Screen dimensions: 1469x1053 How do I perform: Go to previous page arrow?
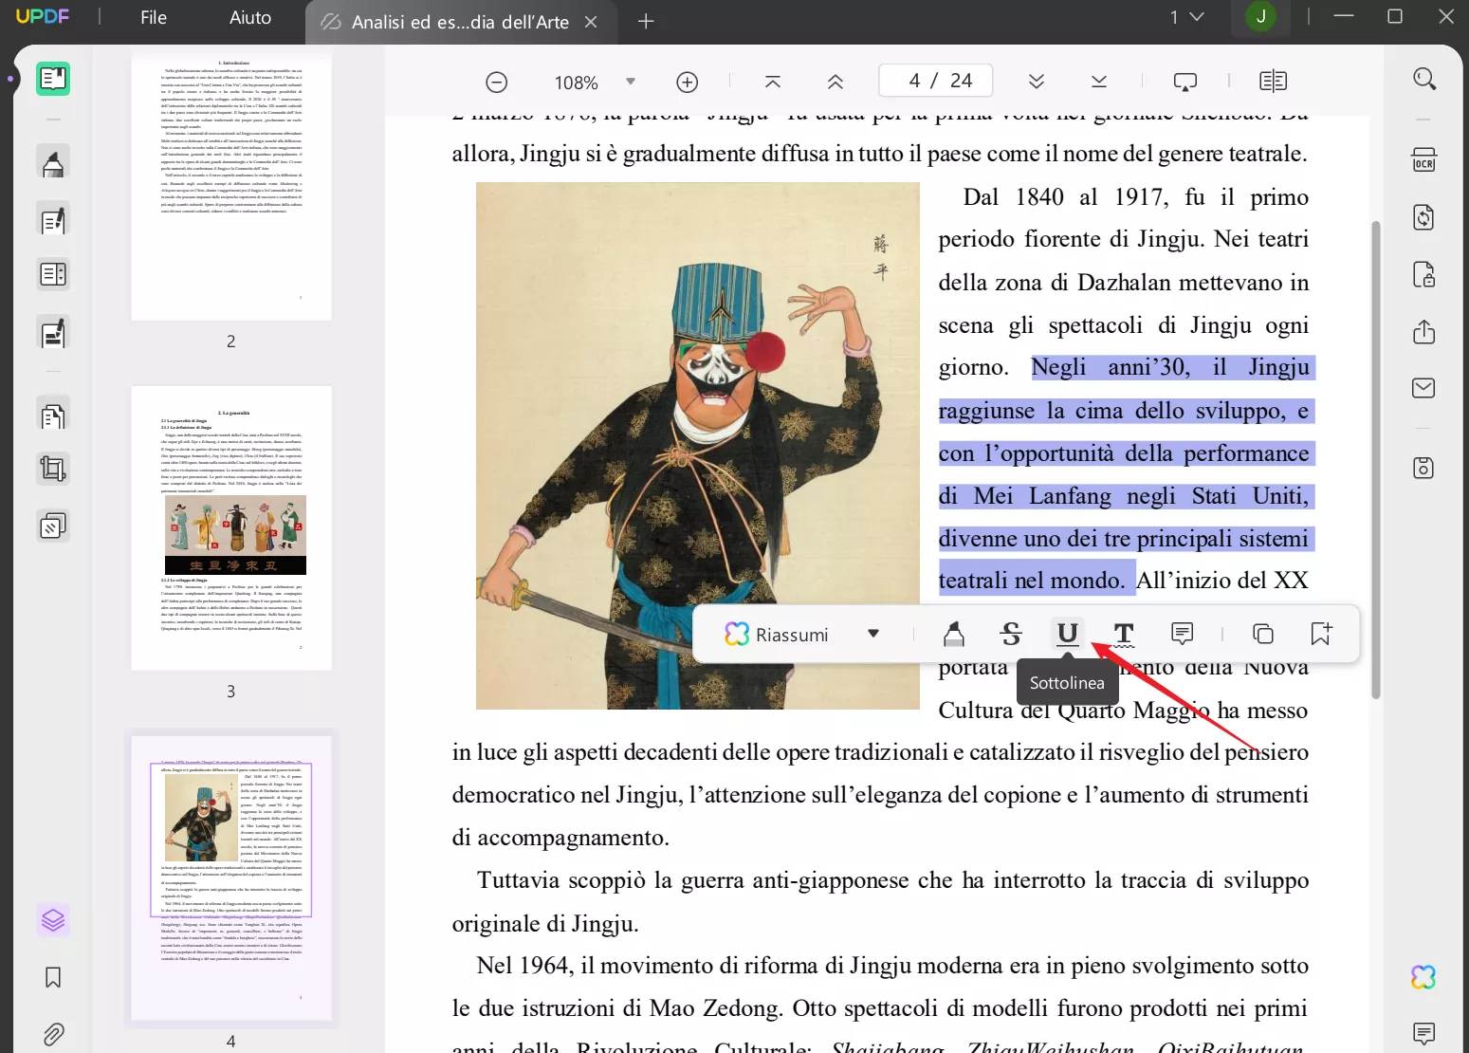coord(835,83)
